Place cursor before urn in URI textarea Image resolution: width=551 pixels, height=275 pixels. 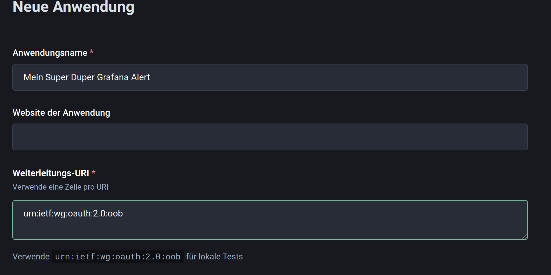[24, 214]
